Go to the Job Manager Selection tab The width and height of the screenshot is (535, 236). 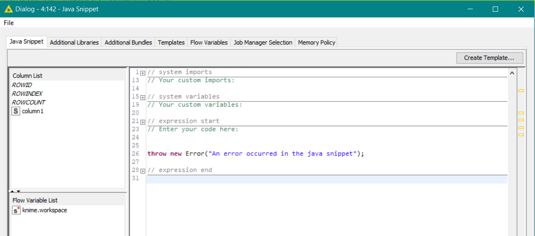point(263,43)
